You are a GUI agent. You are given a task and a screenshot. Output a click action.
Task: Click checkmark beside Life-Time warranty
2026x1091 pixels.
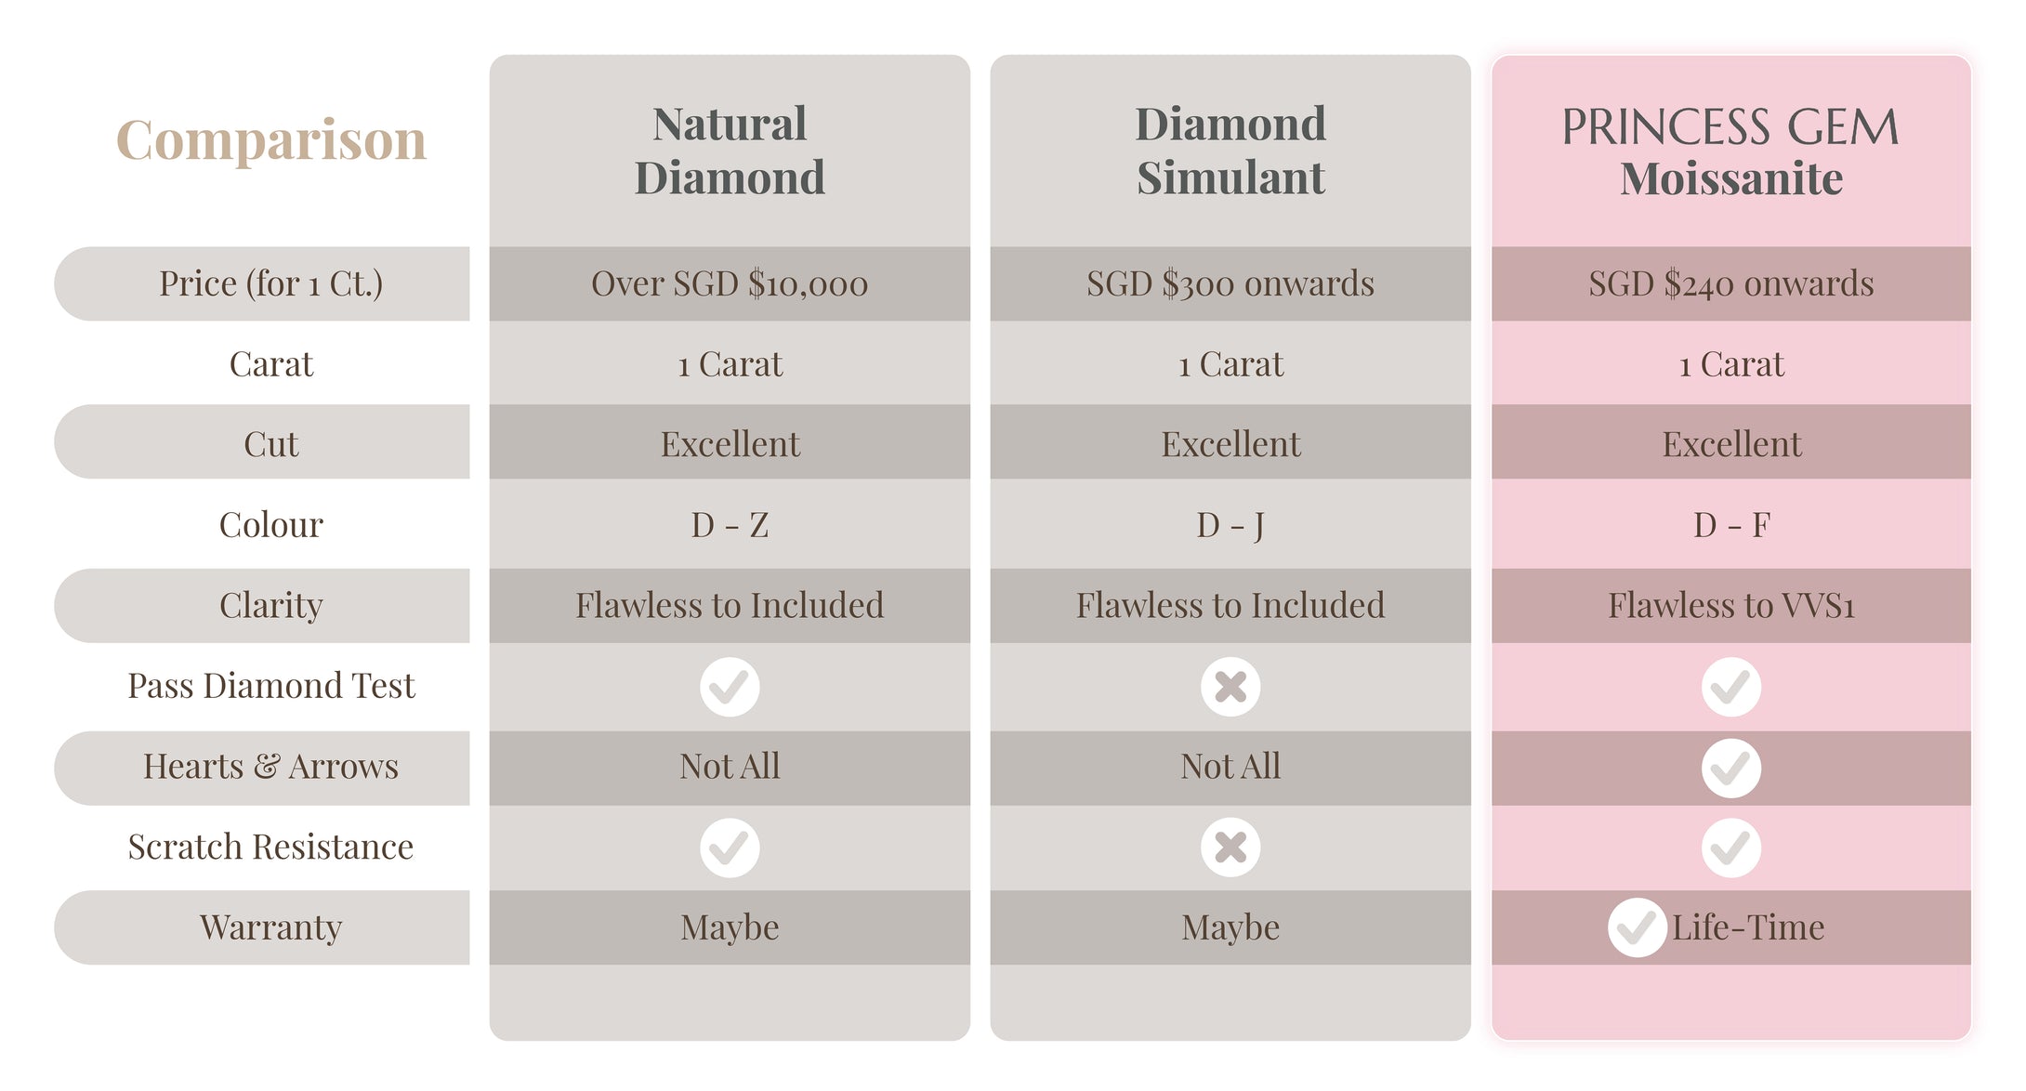1637,927
